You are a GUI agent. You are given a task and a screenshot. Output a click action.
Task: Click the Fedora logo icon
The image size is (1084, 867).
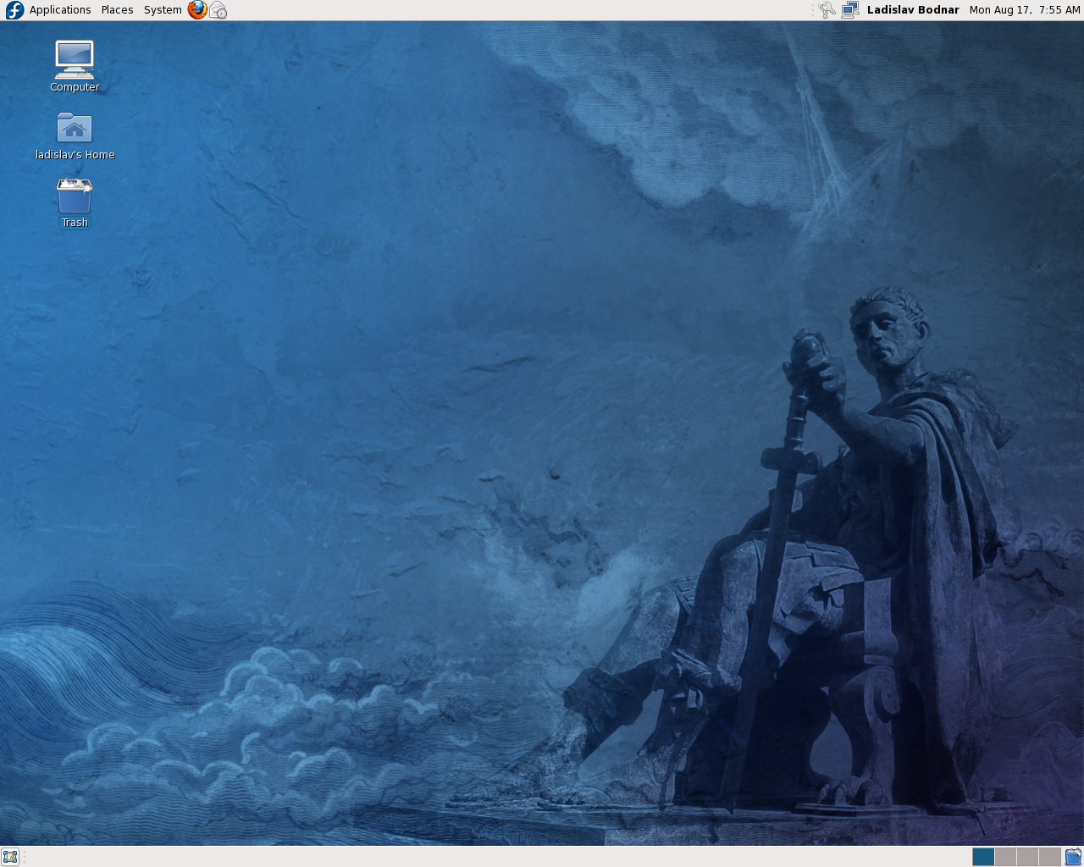14,10
